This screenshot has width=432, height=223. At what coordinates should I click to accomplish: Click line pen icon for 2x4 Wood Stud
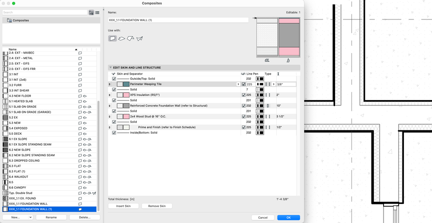pos(260,116)
